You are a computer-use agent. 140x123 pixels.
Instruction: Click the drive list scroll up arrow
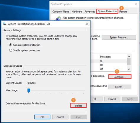click(x=129, y=56)
